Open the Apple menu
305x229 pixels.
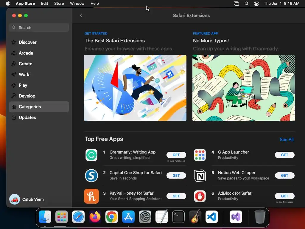tap(8, 4)
